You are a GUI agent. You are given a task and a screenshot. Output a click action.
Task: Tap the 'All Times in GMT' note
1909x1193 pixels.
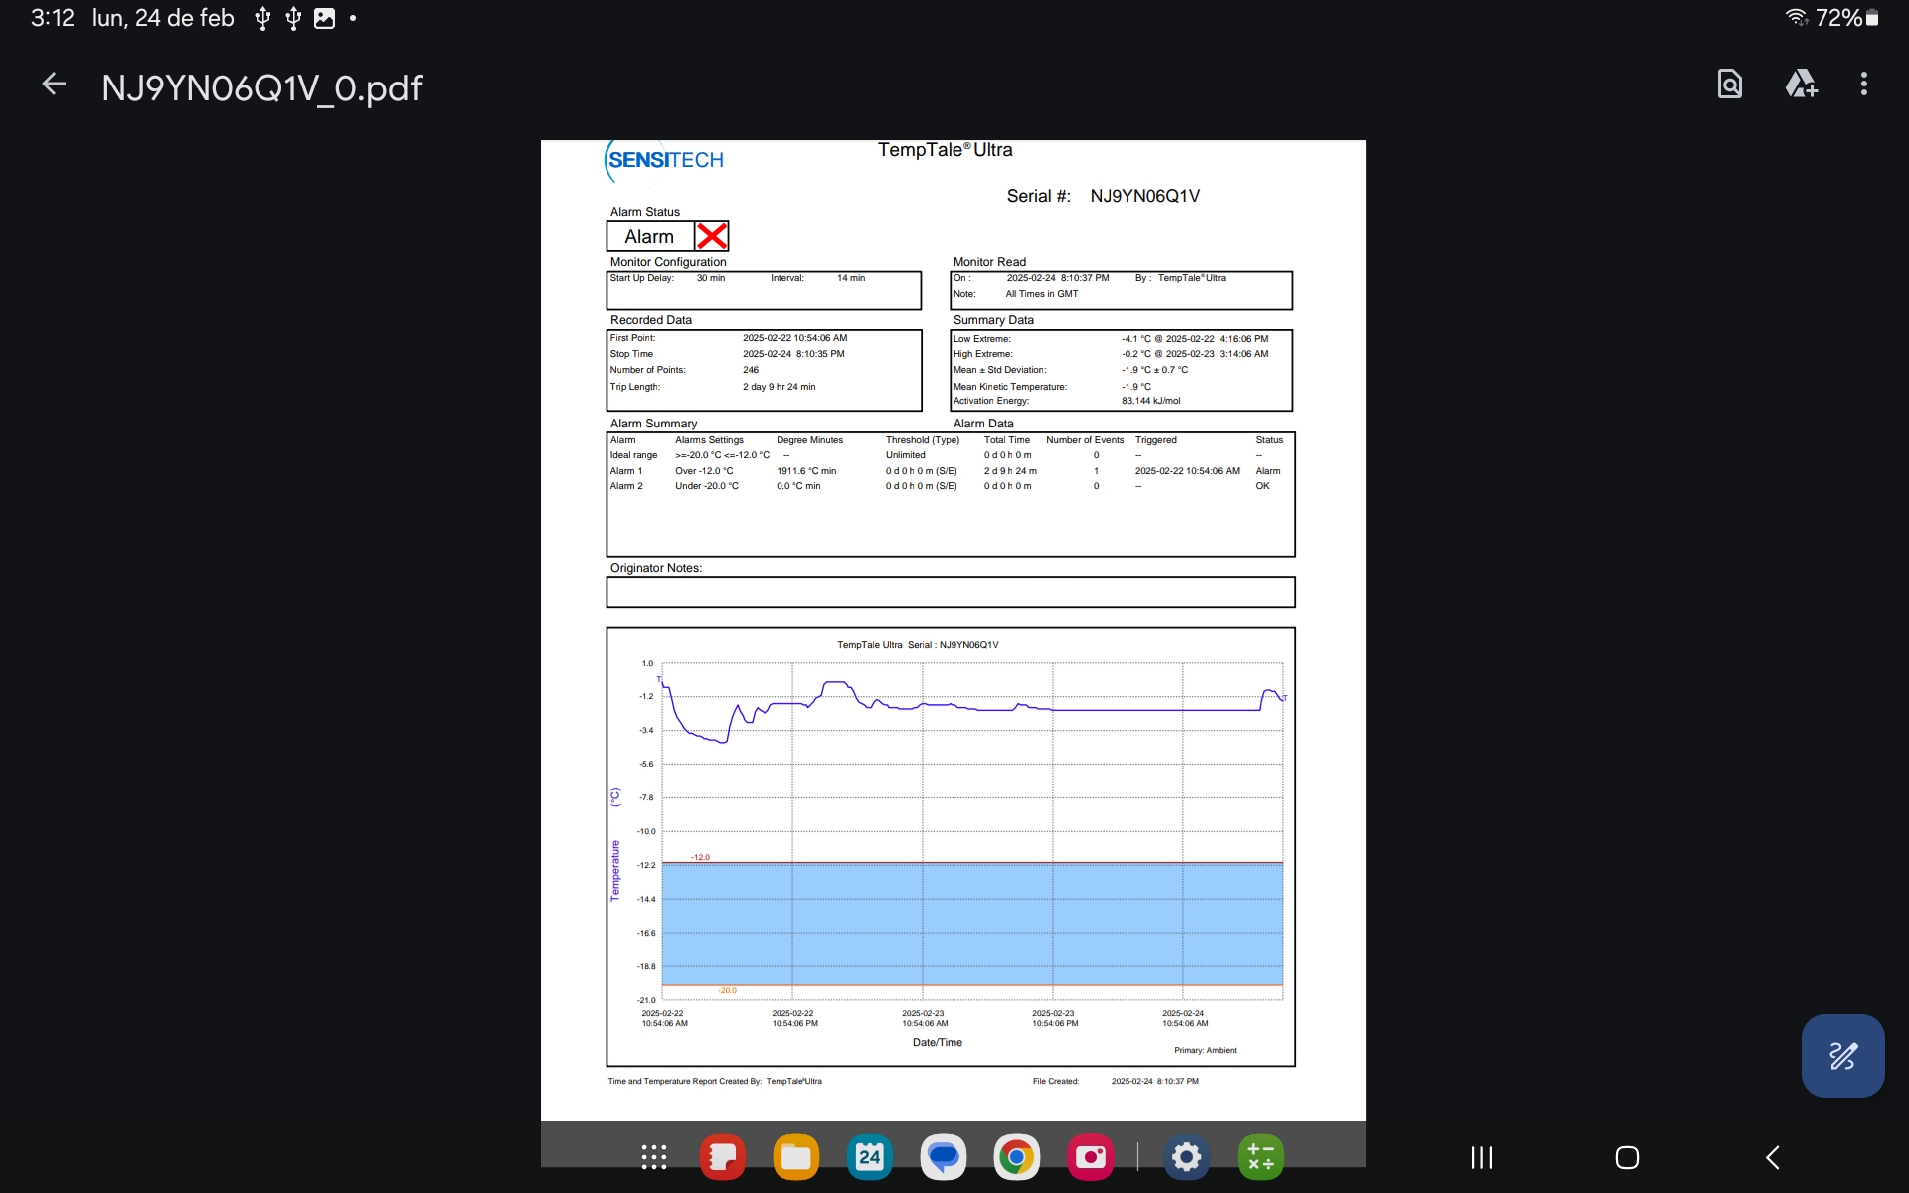coord(1041,294)
